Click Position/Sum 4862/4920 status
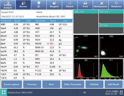124x96 pixels. point(20,93)
